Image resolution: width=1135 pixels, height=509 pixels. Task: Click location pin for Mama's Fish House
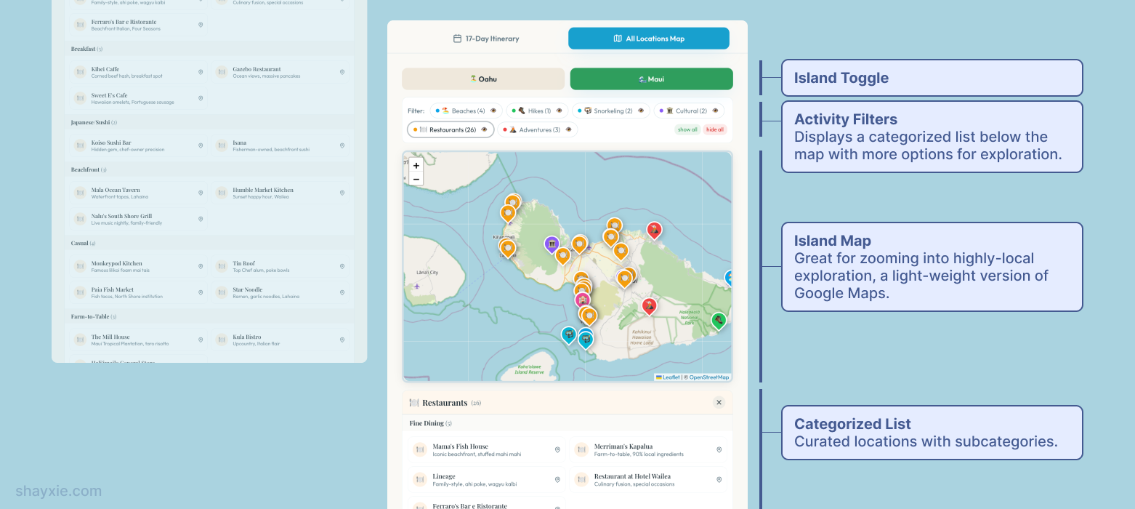557,450
